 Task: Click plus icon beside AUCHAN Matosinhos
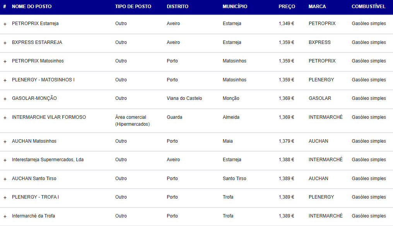(x=5, y=142)
